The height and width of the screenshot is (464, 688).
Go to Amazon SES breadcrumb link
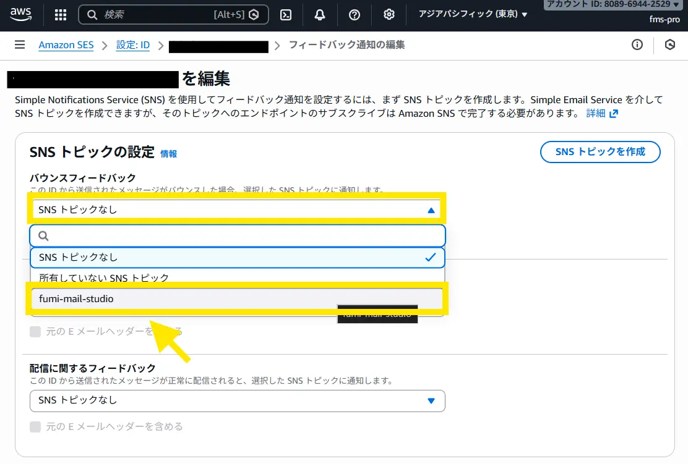pos(66,45)
